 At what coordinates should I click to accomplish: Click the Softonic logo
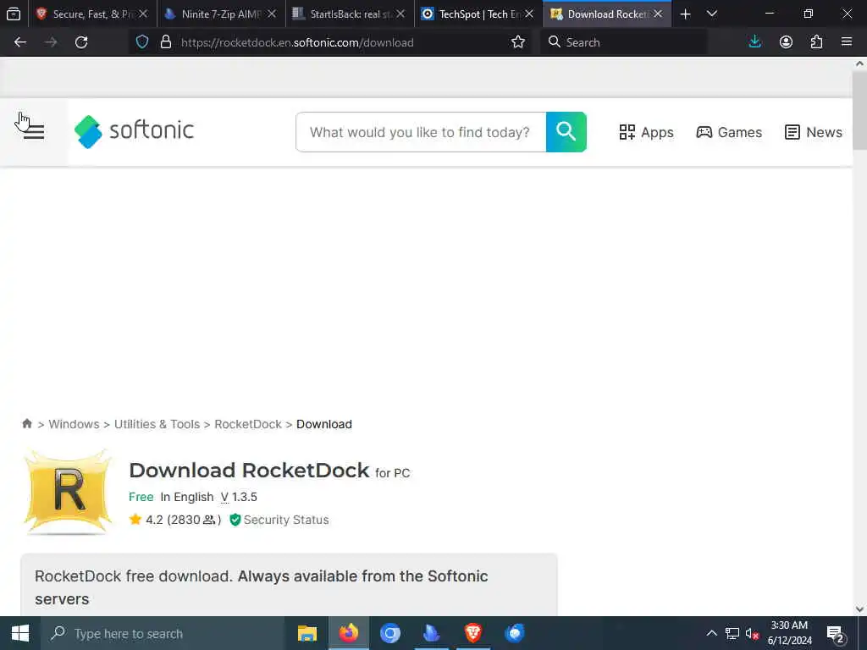pyautogui.click(x=134, y=131)
